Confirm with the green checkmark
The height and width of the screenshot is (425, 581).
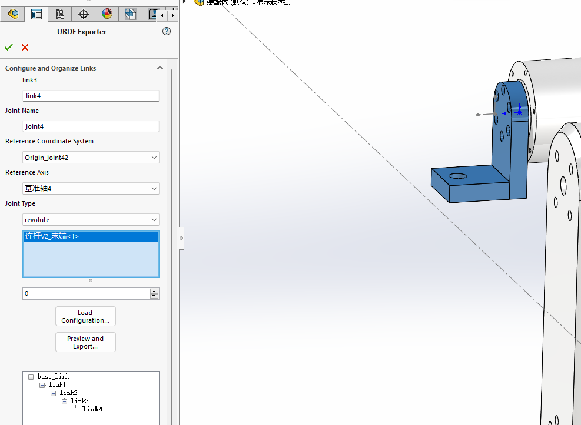[9, 47]
